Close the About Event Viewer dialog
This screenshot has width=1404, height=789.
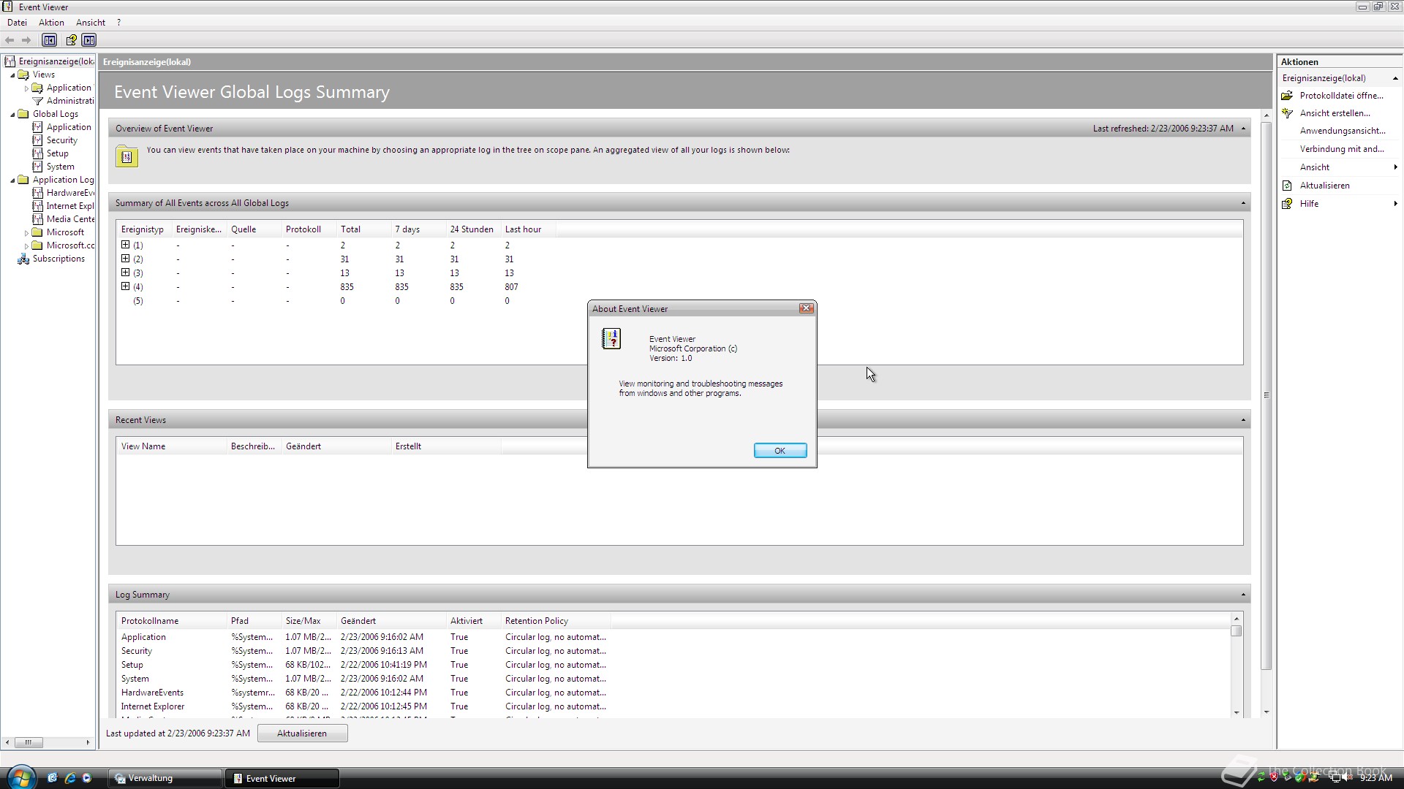(x=807, y=308)
